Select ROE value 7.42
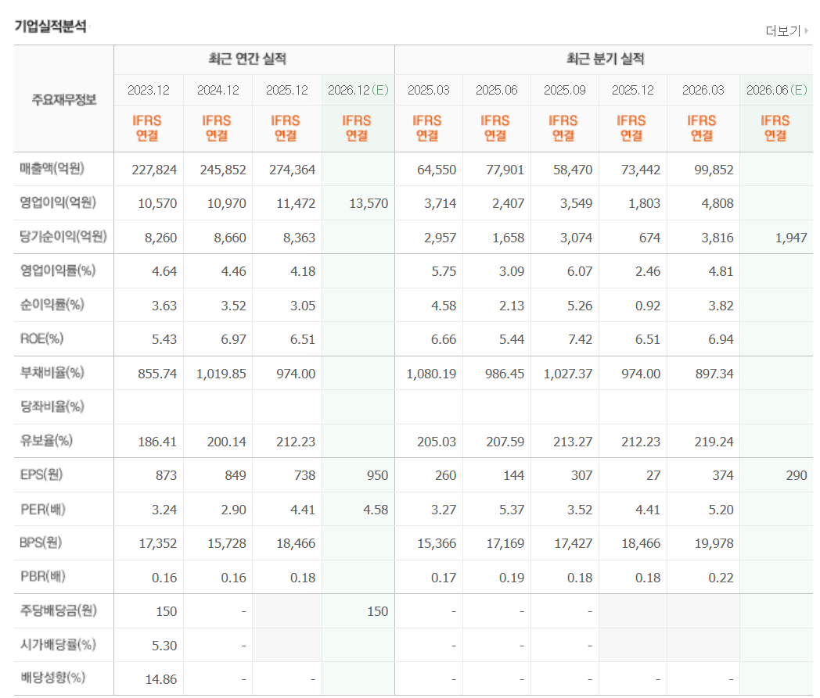 pyautogui.click(x=580, y=339)
